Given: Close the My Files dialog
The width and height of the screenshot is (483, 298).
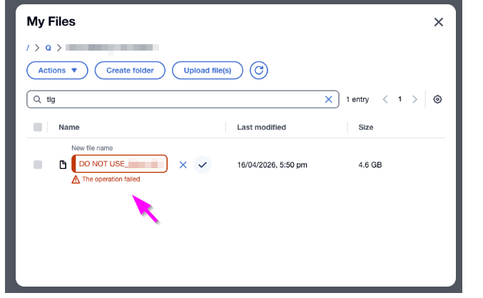Looking at the screenshot, I should (439, 22).
